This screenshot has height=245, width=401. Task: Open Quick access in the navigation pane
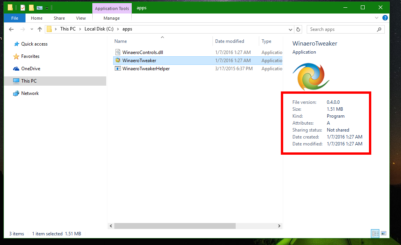point(34,44)
